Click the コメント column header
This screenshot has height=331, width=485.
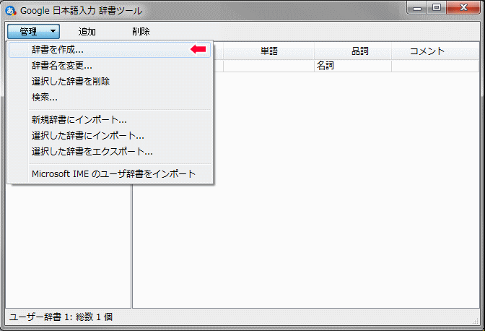tap(435, 51)
